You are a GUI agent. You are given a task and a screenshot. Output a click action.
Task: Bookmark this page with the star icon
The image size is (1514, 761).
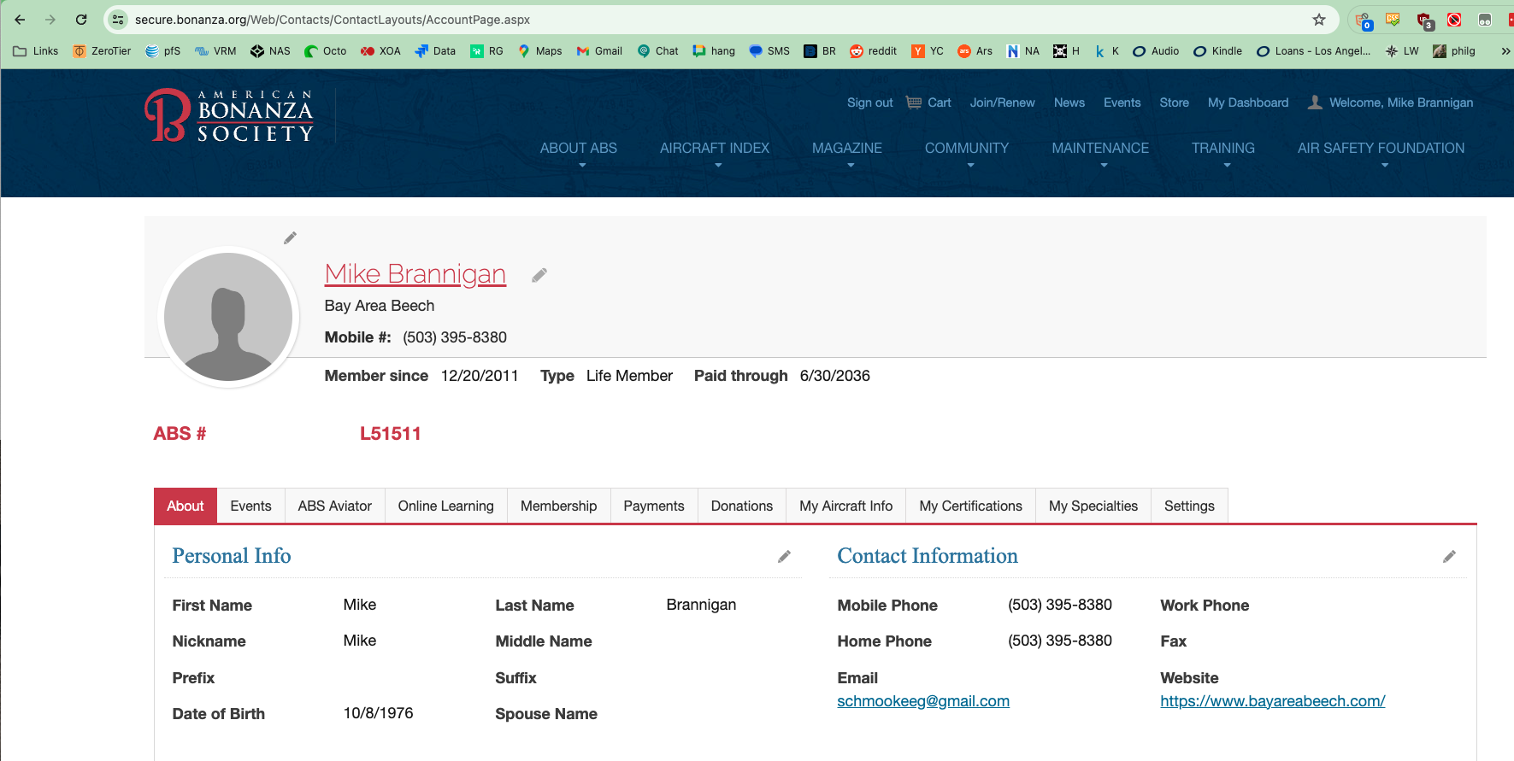point(1318,20)
